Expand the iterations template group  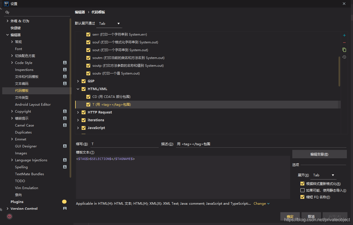78,120
